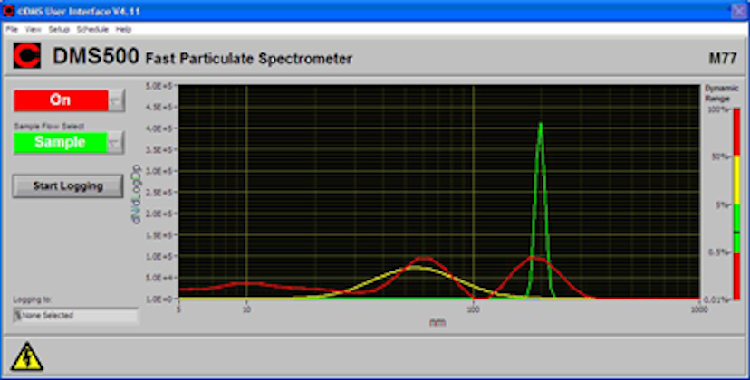This screenshot has width=750, height=380.
Task: Open the Help menu
Action: point(123,30)
